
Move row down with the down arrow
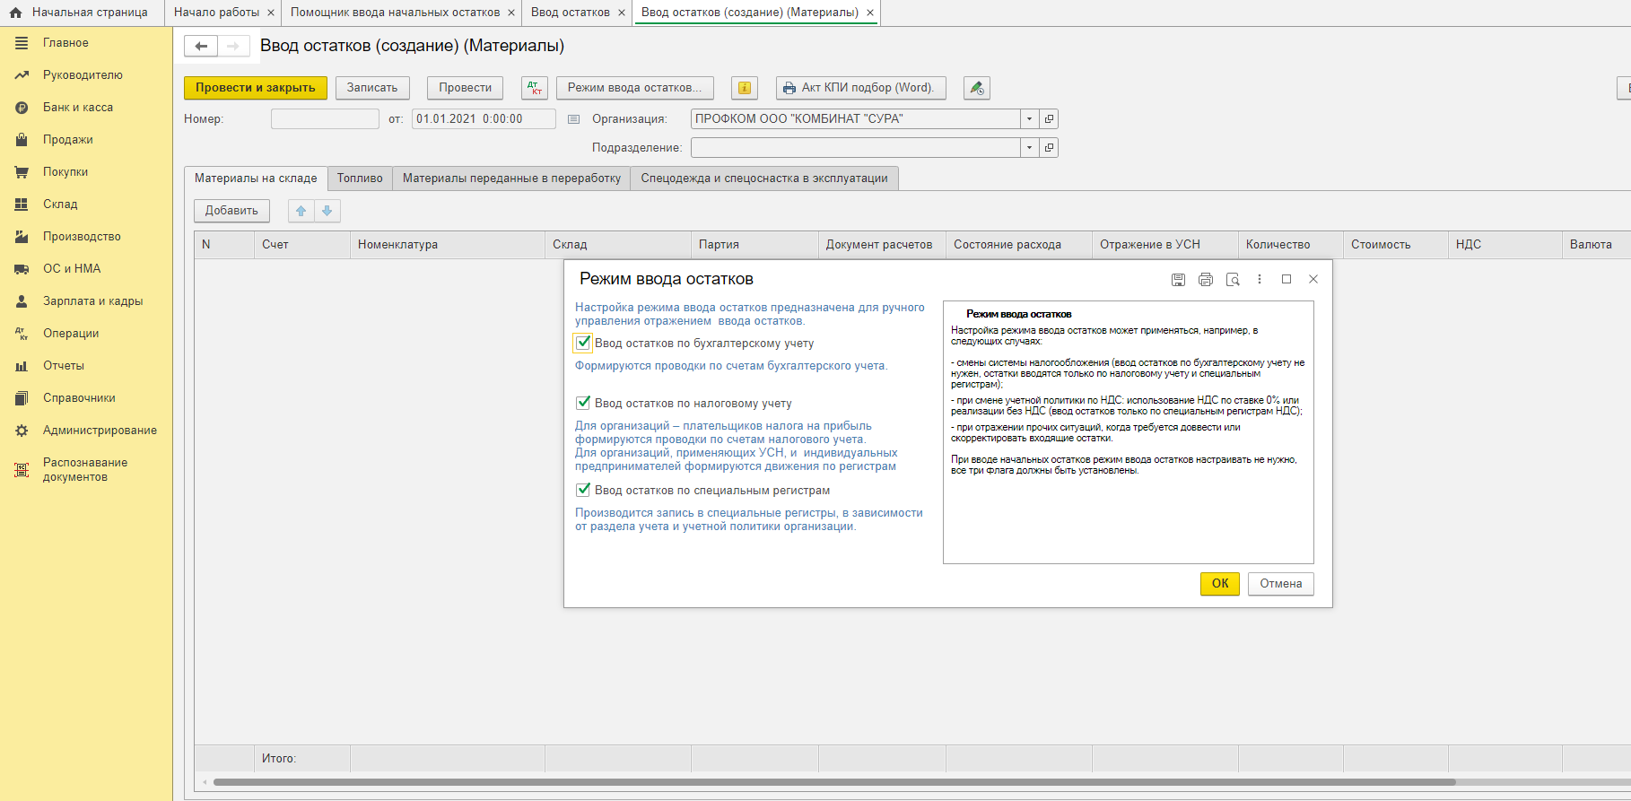327,211
